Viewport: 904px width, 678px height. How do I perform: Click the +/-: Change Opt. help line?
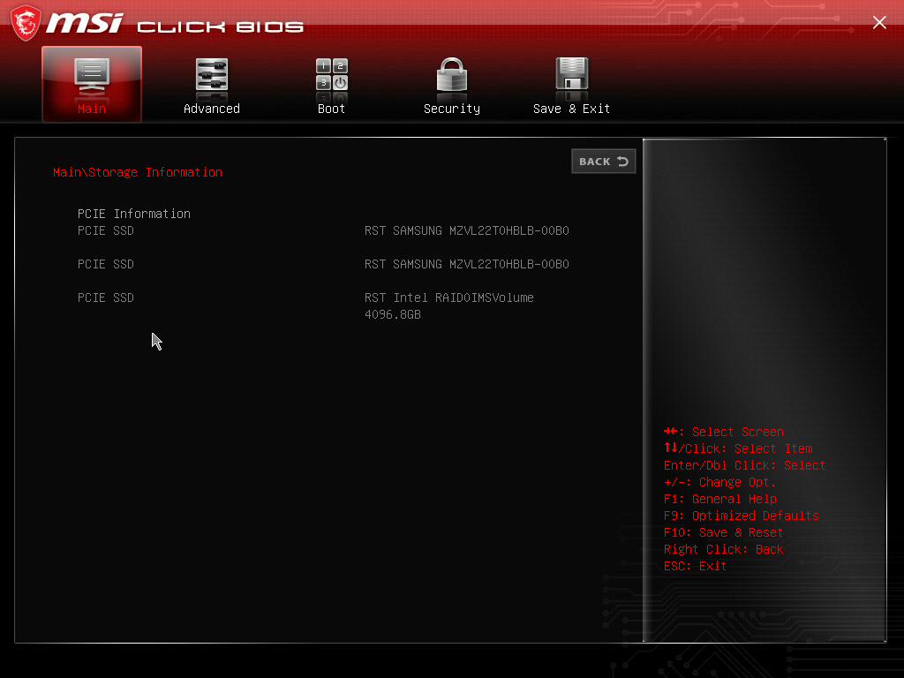point(719,482)
